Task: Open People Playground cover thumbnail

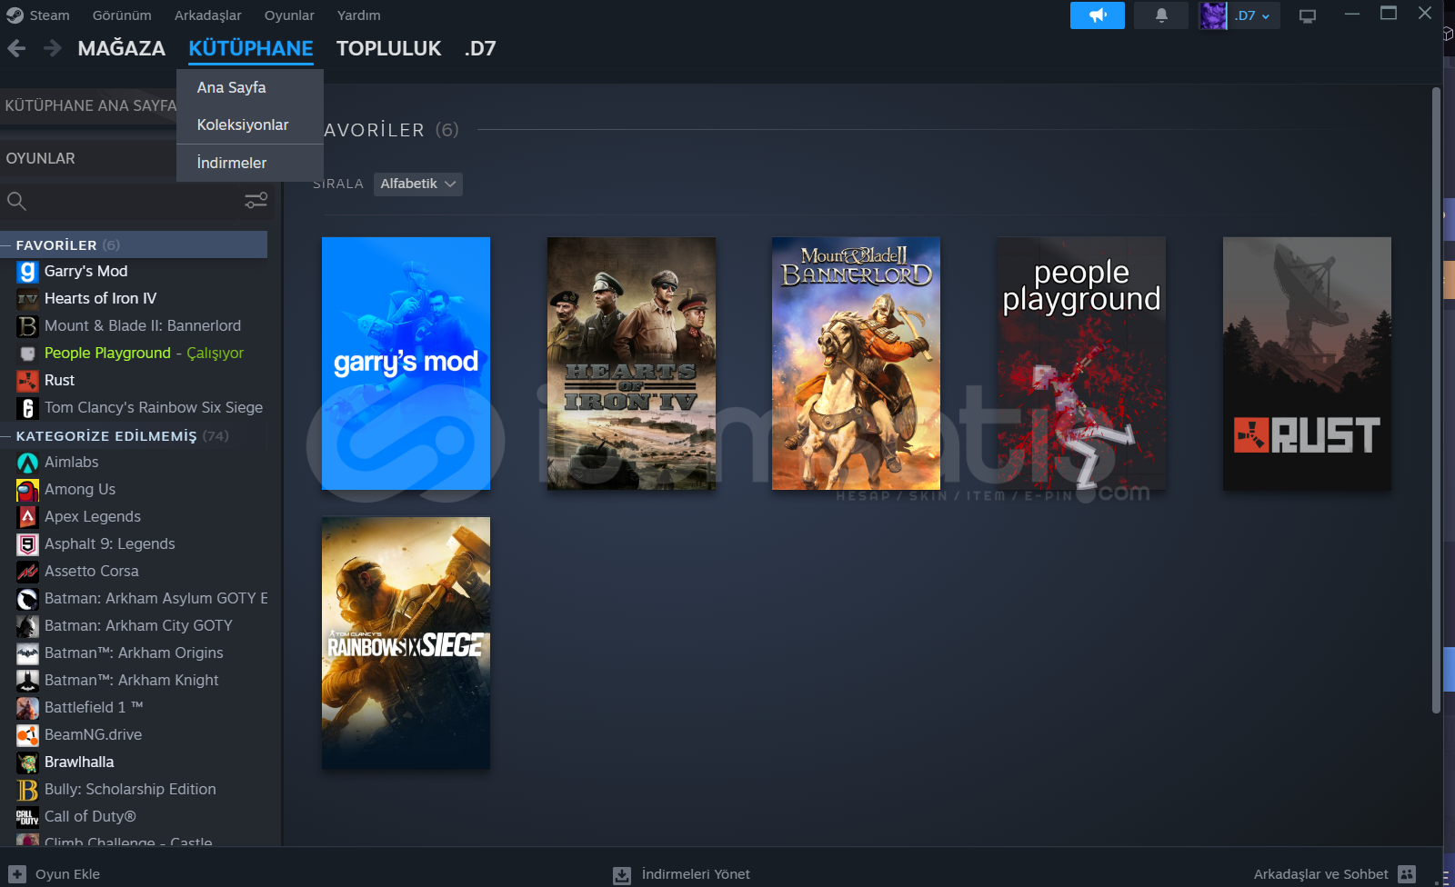Action: tap(1081, 364)
